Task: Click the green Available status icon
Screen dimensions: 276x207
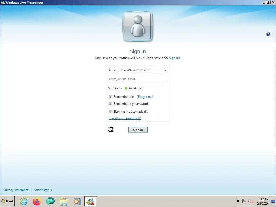Action: pos(126,88)
